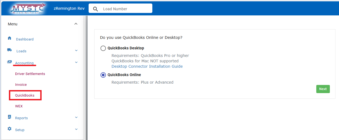Viewport: 339px width, 140px height.
Task: Select the QuickBooks Desktop radio button
Action: tap(103, 48)
